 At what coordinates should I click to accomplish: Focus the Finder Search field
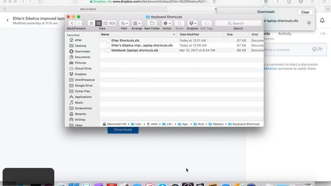pos(238,23)
